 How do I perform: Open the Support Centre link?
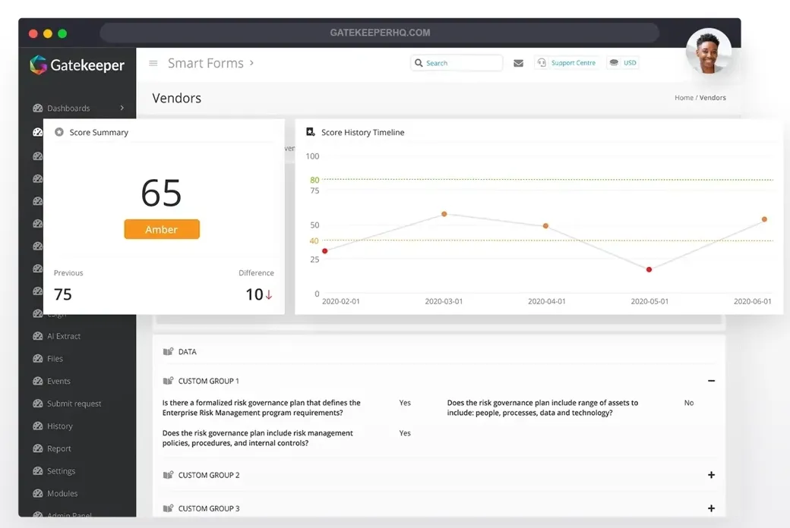(x=567, y=63)
